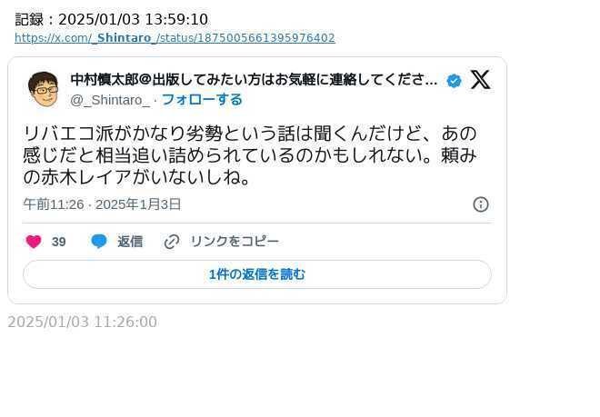Click the blue reply speech bubble icon
Viewport: 600px width, 417px height.
click(99, 242)
